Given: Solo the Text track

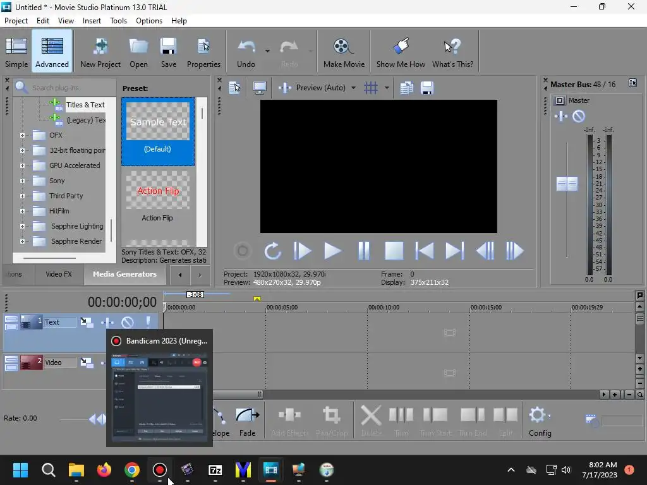Looking at the screenshot, I should [x=148, y=322].
